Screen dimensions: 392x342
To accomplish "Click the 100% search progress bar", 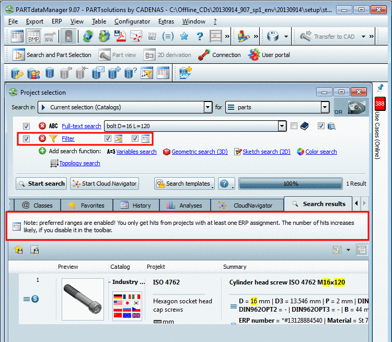I will point(291,184).
